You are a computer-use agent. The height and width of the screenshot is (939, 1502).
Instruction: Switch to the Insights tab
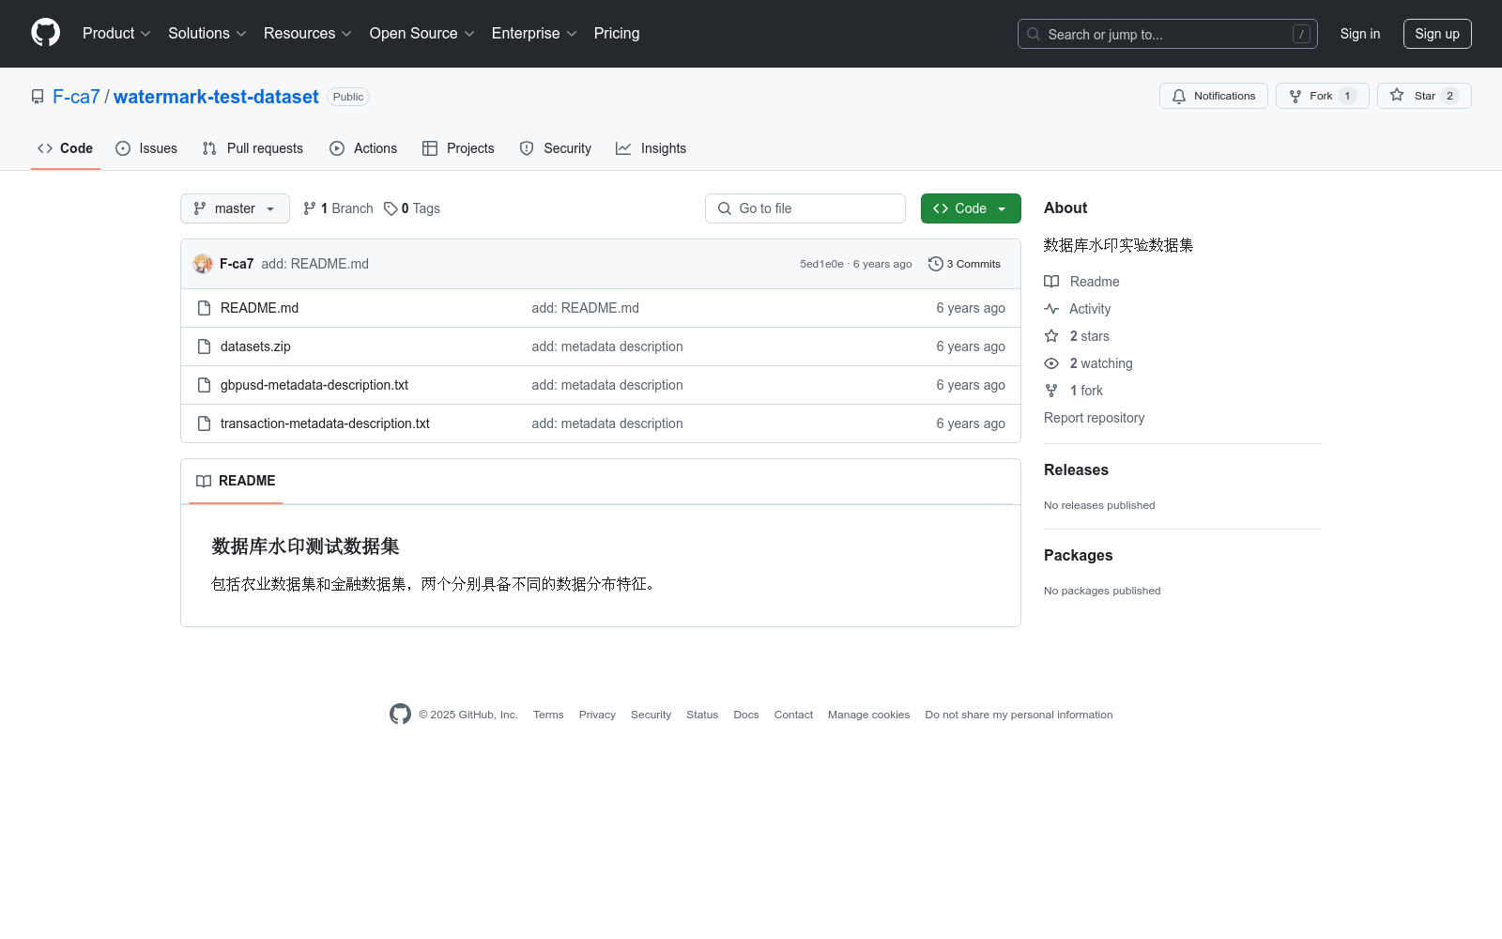click(x=651, y=148)
